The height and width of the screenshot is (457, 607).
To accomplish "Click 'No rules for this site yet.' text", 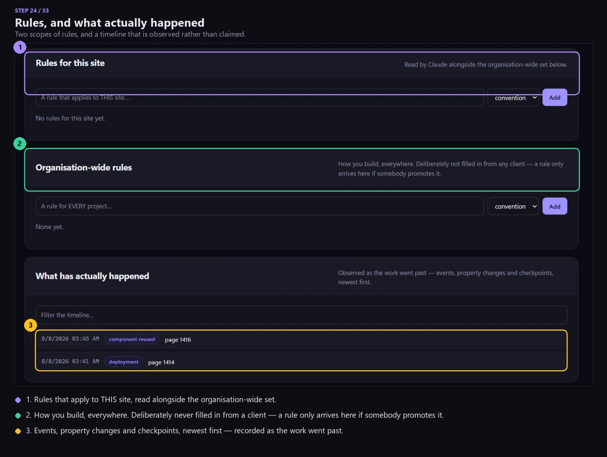I will coord(70,118).
